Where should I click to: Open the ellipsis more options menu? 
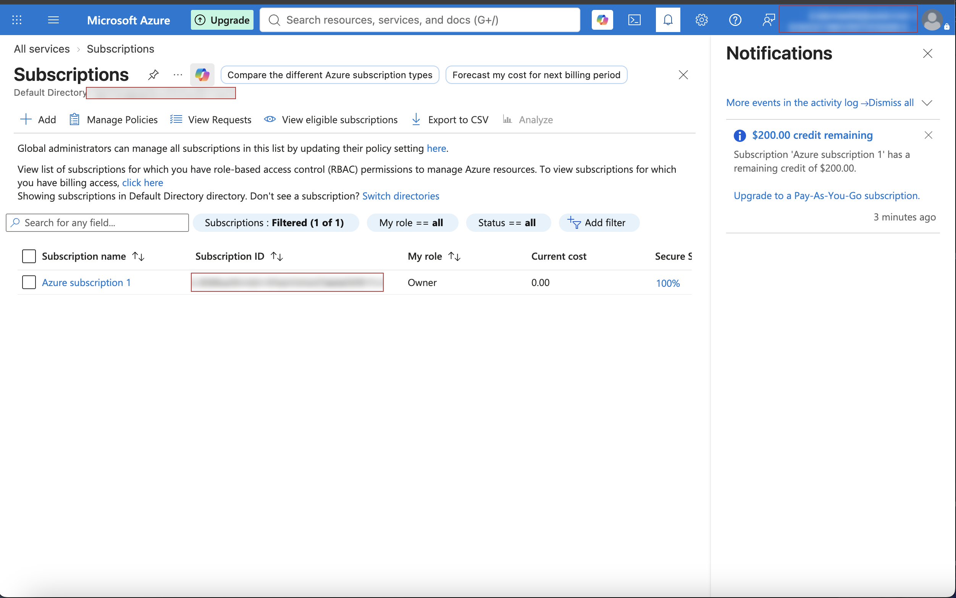[x=178, y=74]
